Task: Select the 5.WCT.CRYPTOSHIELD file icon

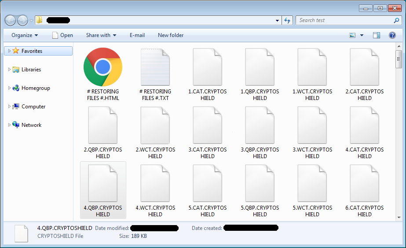Action: point(312,183)
